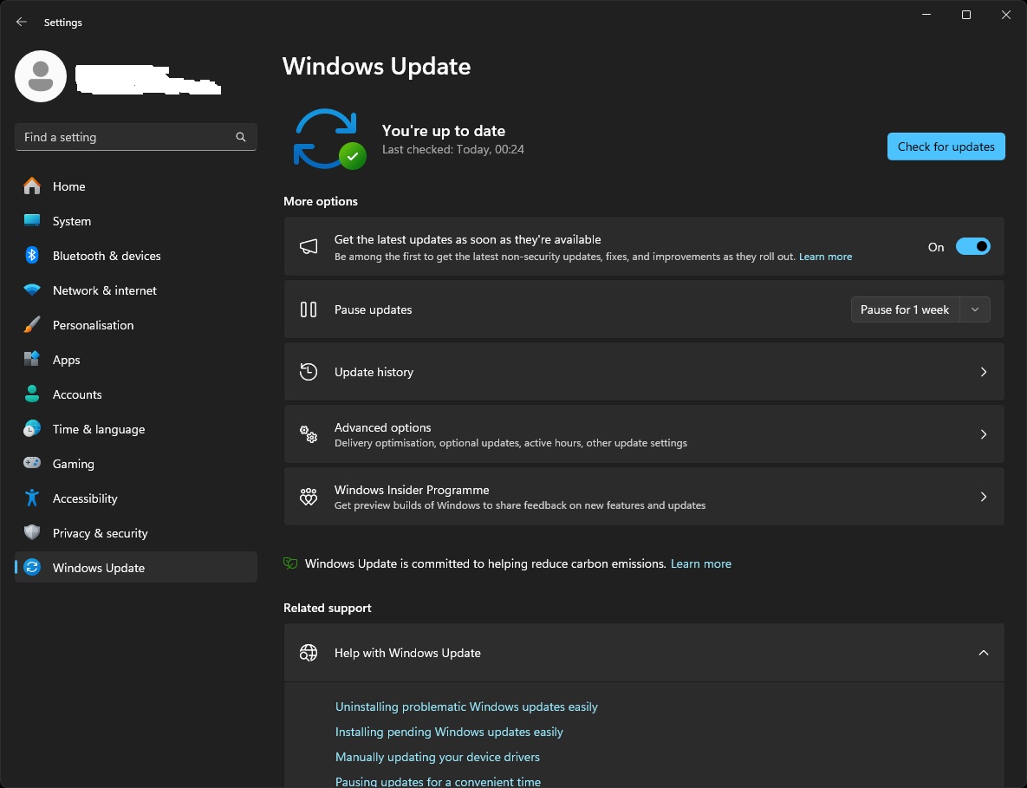Click the megaphone icon for latest updates
Screen dimensions: 1027x788
[309, 246]
